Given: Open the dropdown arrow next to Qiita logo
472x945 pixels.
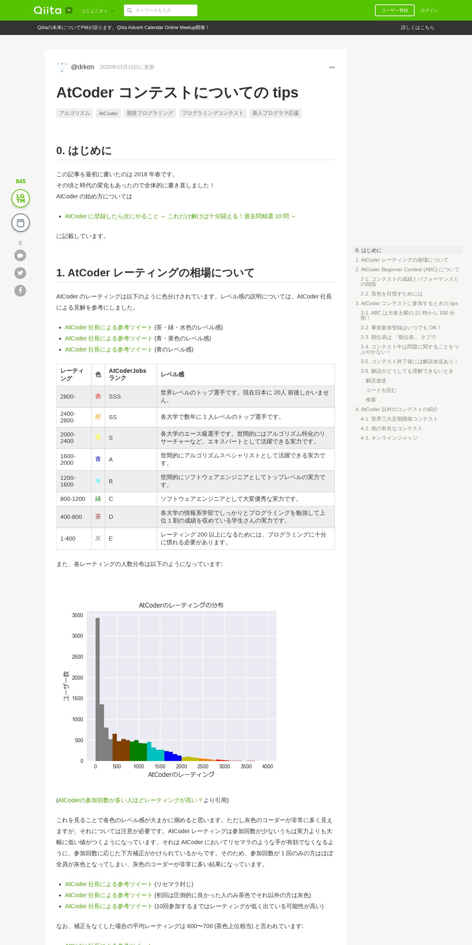Looking at the screenshot, I should point(69,10).
